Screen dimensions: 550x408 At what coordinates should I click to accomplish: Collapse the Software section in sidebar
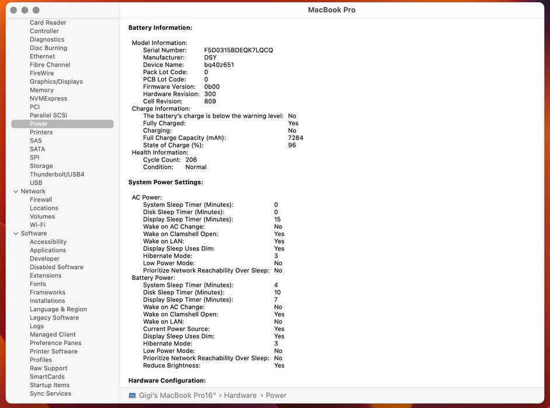(16, 233)
